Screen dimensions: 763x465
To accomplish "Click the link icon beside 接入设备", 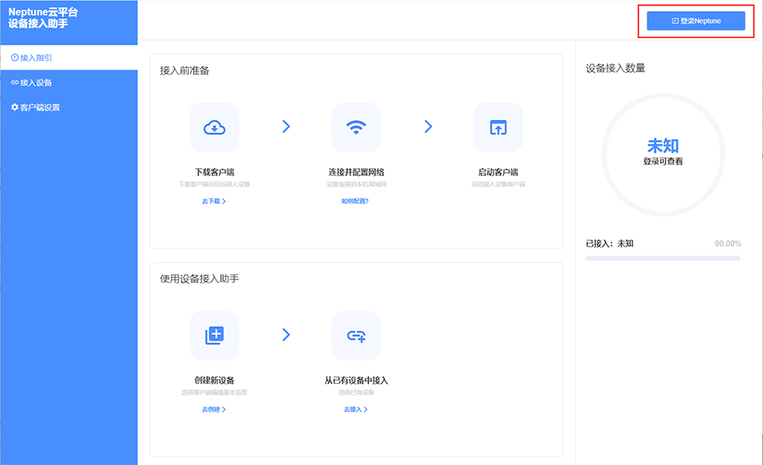I will coord(14,83).
